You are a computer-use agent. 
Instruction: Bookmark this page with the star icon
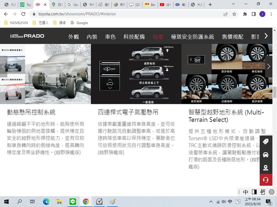point(234,14)
